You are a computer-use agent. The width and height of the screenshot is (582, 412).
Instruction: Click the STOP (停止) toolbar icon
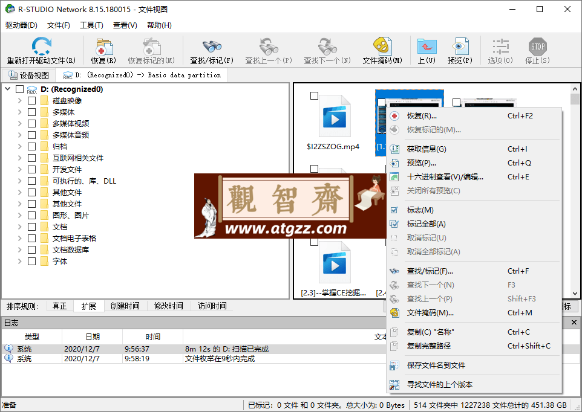(537, 47)
